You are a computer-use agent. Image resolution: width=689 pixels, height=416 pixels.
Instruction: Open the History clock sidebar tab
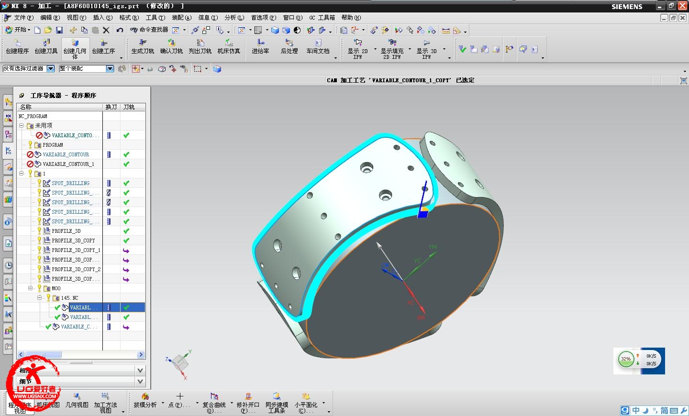click(x=8, y=265)
